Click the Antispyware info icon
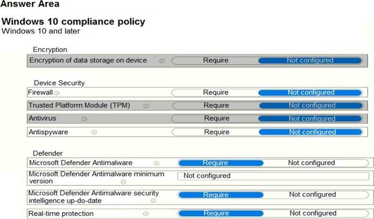 point(94,132)
